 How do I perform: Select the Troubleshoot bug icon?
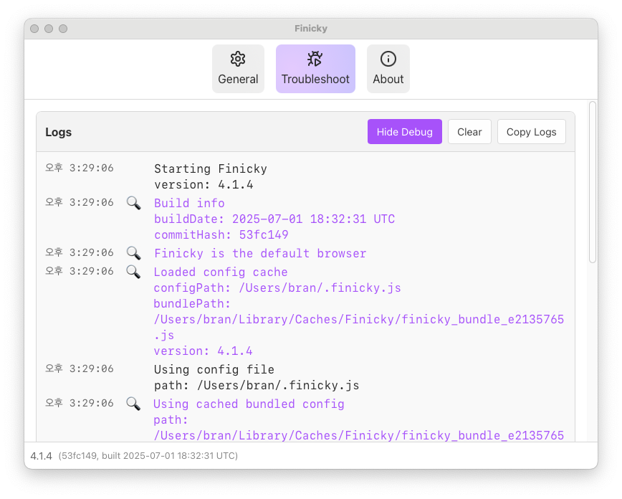coord(315,59)
